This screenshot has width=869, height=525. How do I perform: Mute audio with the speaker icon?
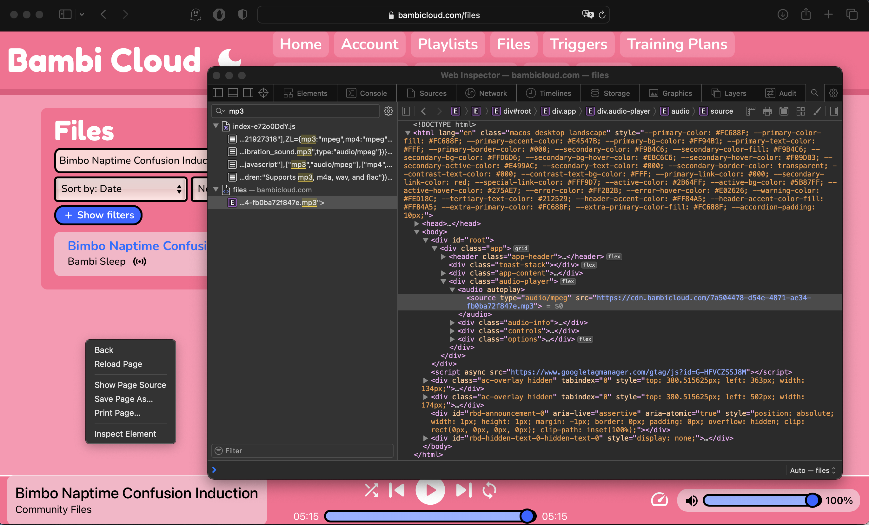[x=691, y=500]
